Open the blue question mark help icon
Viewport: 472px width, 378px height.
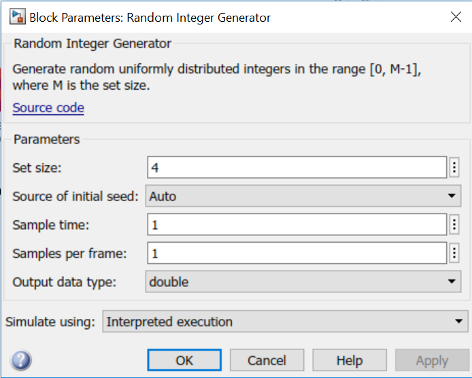coord(21,360)
